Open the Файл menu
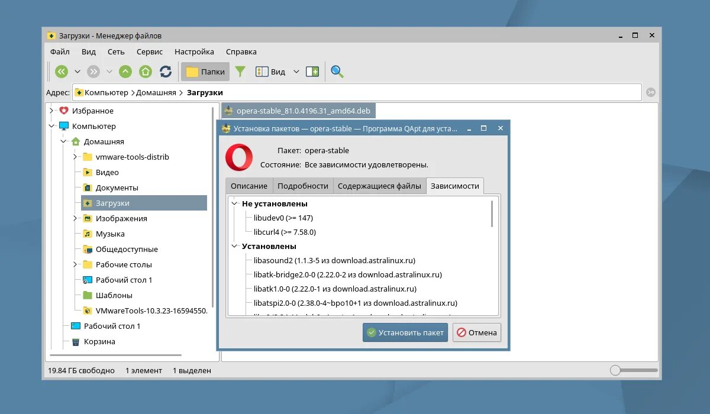710x414 pixels. click(x=60, y=51)
